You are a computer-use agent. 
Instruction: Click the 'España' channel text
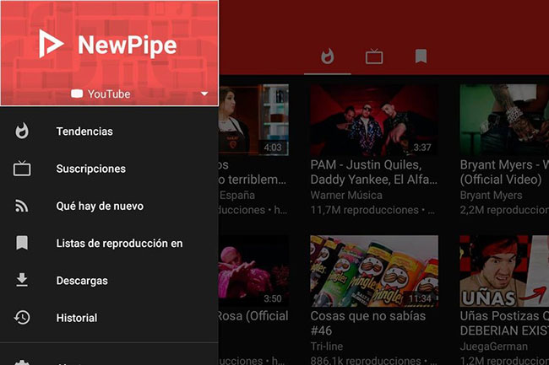pos(237,196)
